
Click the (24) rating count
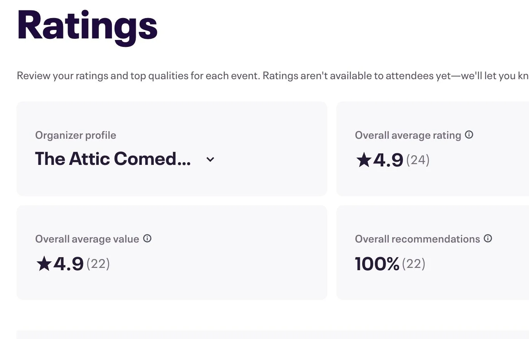pyautogui.click(x=418, y=160)
